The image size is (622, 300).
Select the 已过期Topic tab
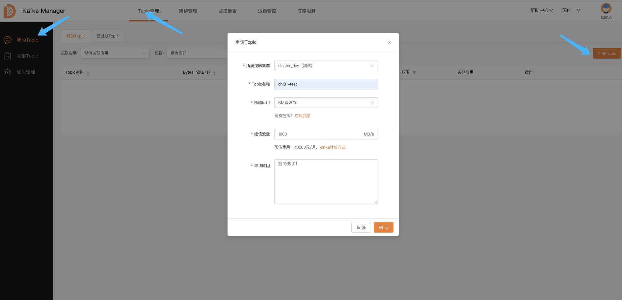pyautogui.click(x=108, y=36)
